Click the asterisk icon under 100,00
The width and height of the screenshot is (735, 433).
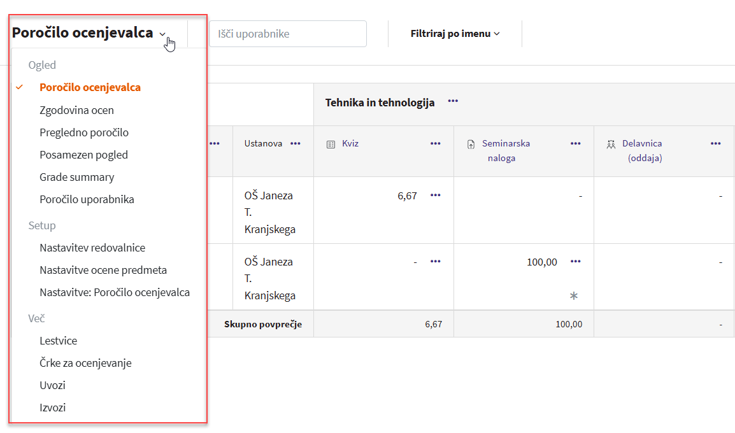pos(574,295)
